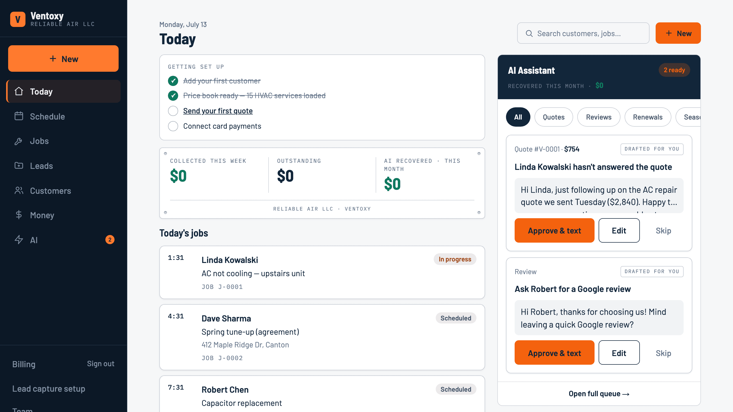The width and height of the screenshot is (733, 412).
Task: Tick the Send your first quote circle
Action: coord(173,111)
